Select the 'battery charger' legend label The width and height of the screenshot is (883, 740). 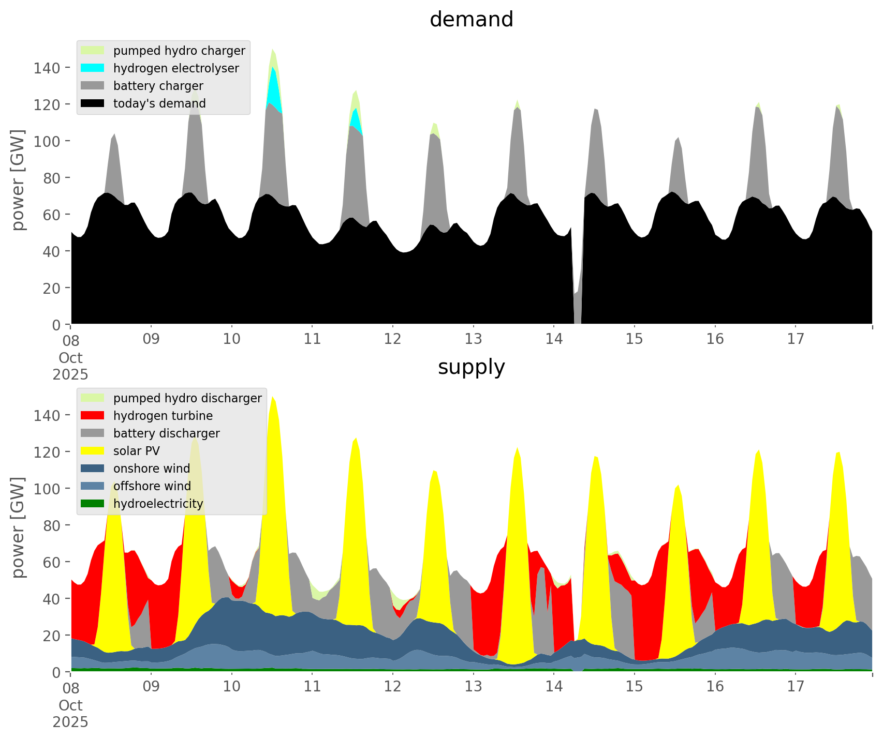tap(158, 86)
